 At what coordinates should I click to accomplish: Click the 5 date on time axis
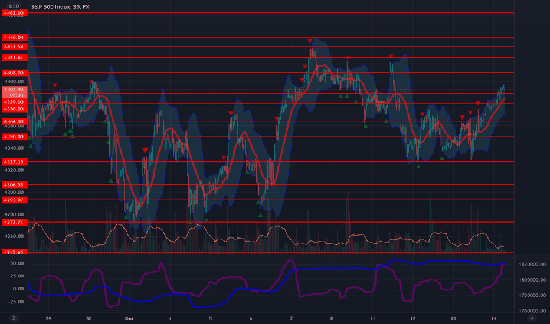[x=211, y=318]
